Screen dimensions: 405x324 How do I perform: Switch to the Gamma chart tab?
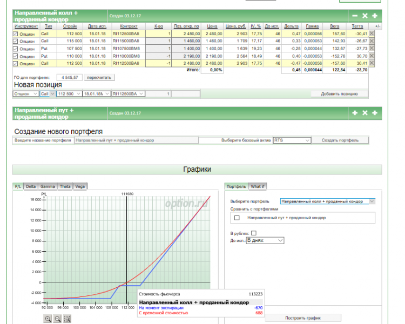pos(48,186)
